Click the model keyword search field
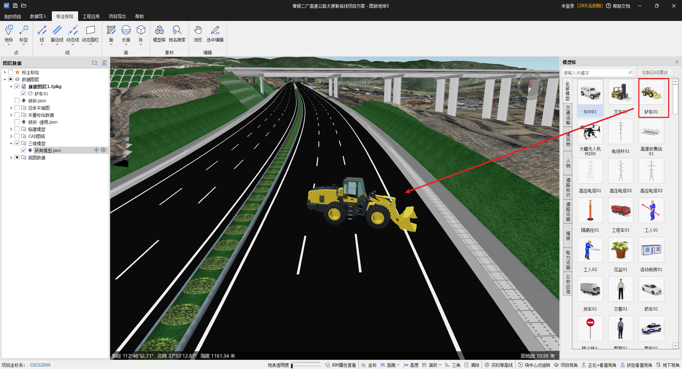Image resolution: width=682 pixels, height=369 pixels. coord(595,73)
